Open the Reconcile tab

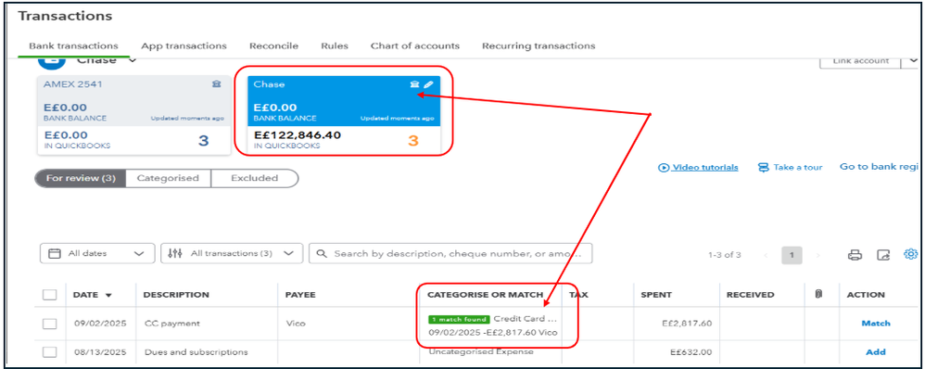(273, 45)
